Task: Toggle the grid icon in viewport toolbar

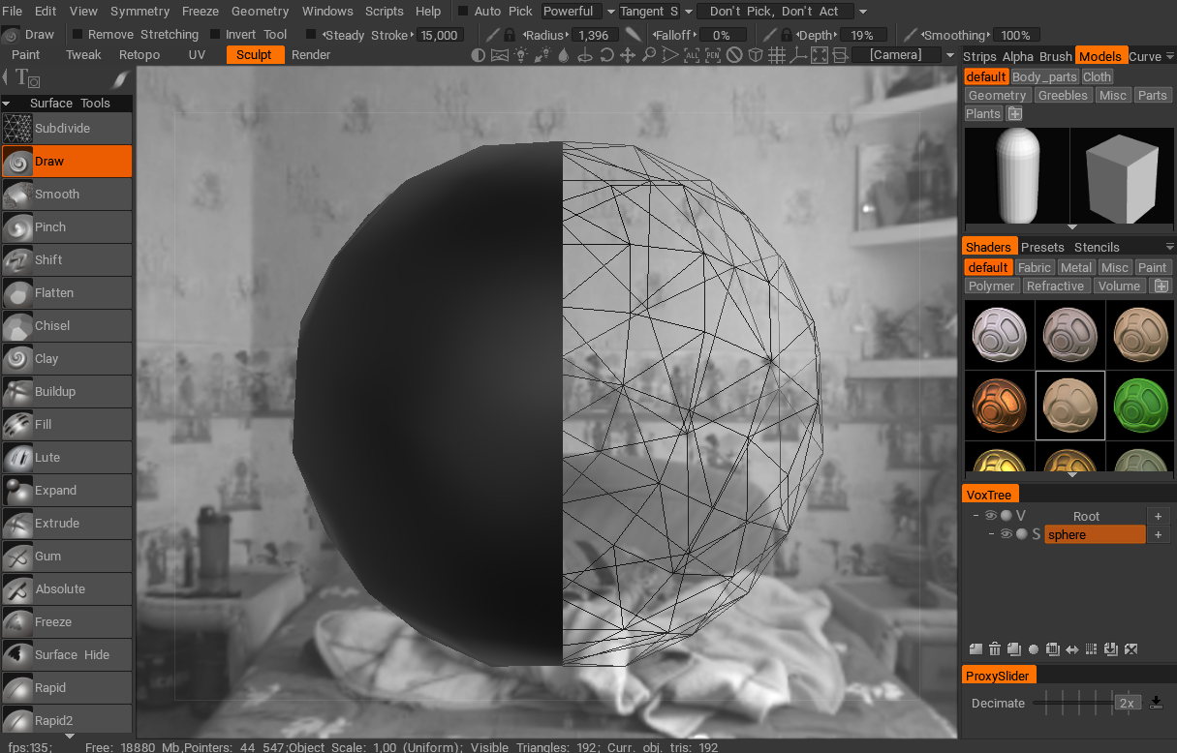Action: (776, 55)
